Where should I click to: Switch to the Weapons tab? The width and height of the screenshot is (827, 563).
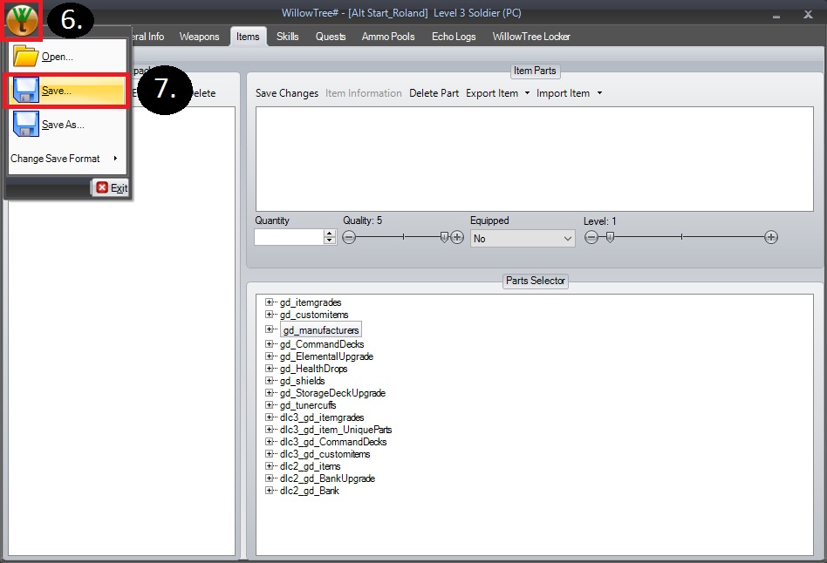(x=199, y=37)
